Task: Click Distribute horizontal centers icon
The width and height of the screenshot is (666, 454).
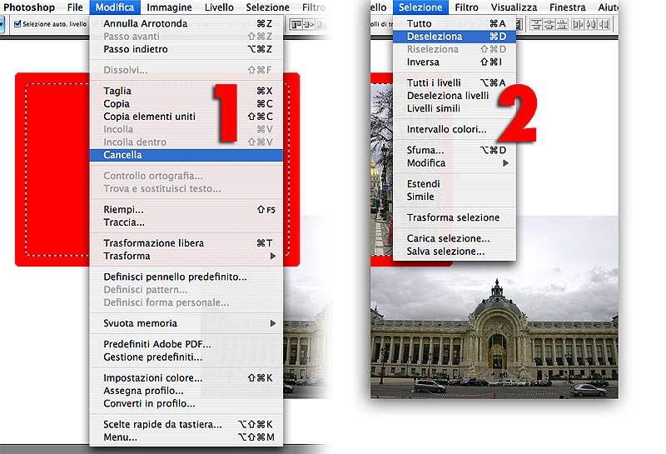Action: [x=591, y=25]
